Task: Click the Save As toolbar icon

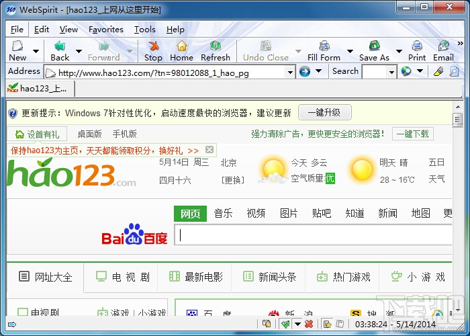Action: click(374, 46)
